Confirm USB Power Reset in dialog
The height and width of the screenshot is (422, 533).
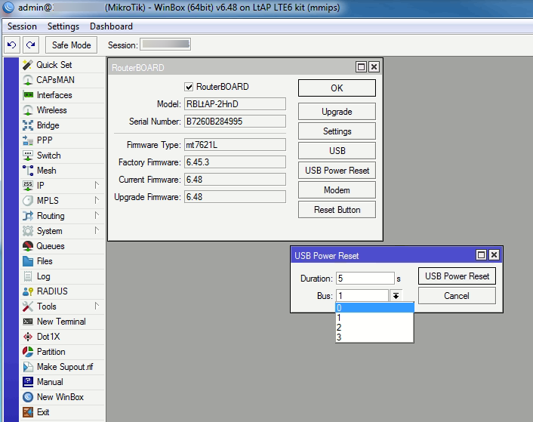(x=457, y=276)
